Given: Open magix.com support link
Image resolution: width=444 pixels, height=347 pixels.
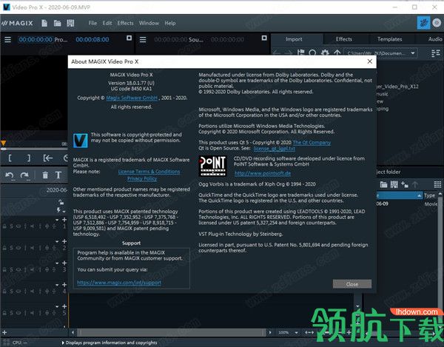Looking at the screenshot, I should pos(119,283).
